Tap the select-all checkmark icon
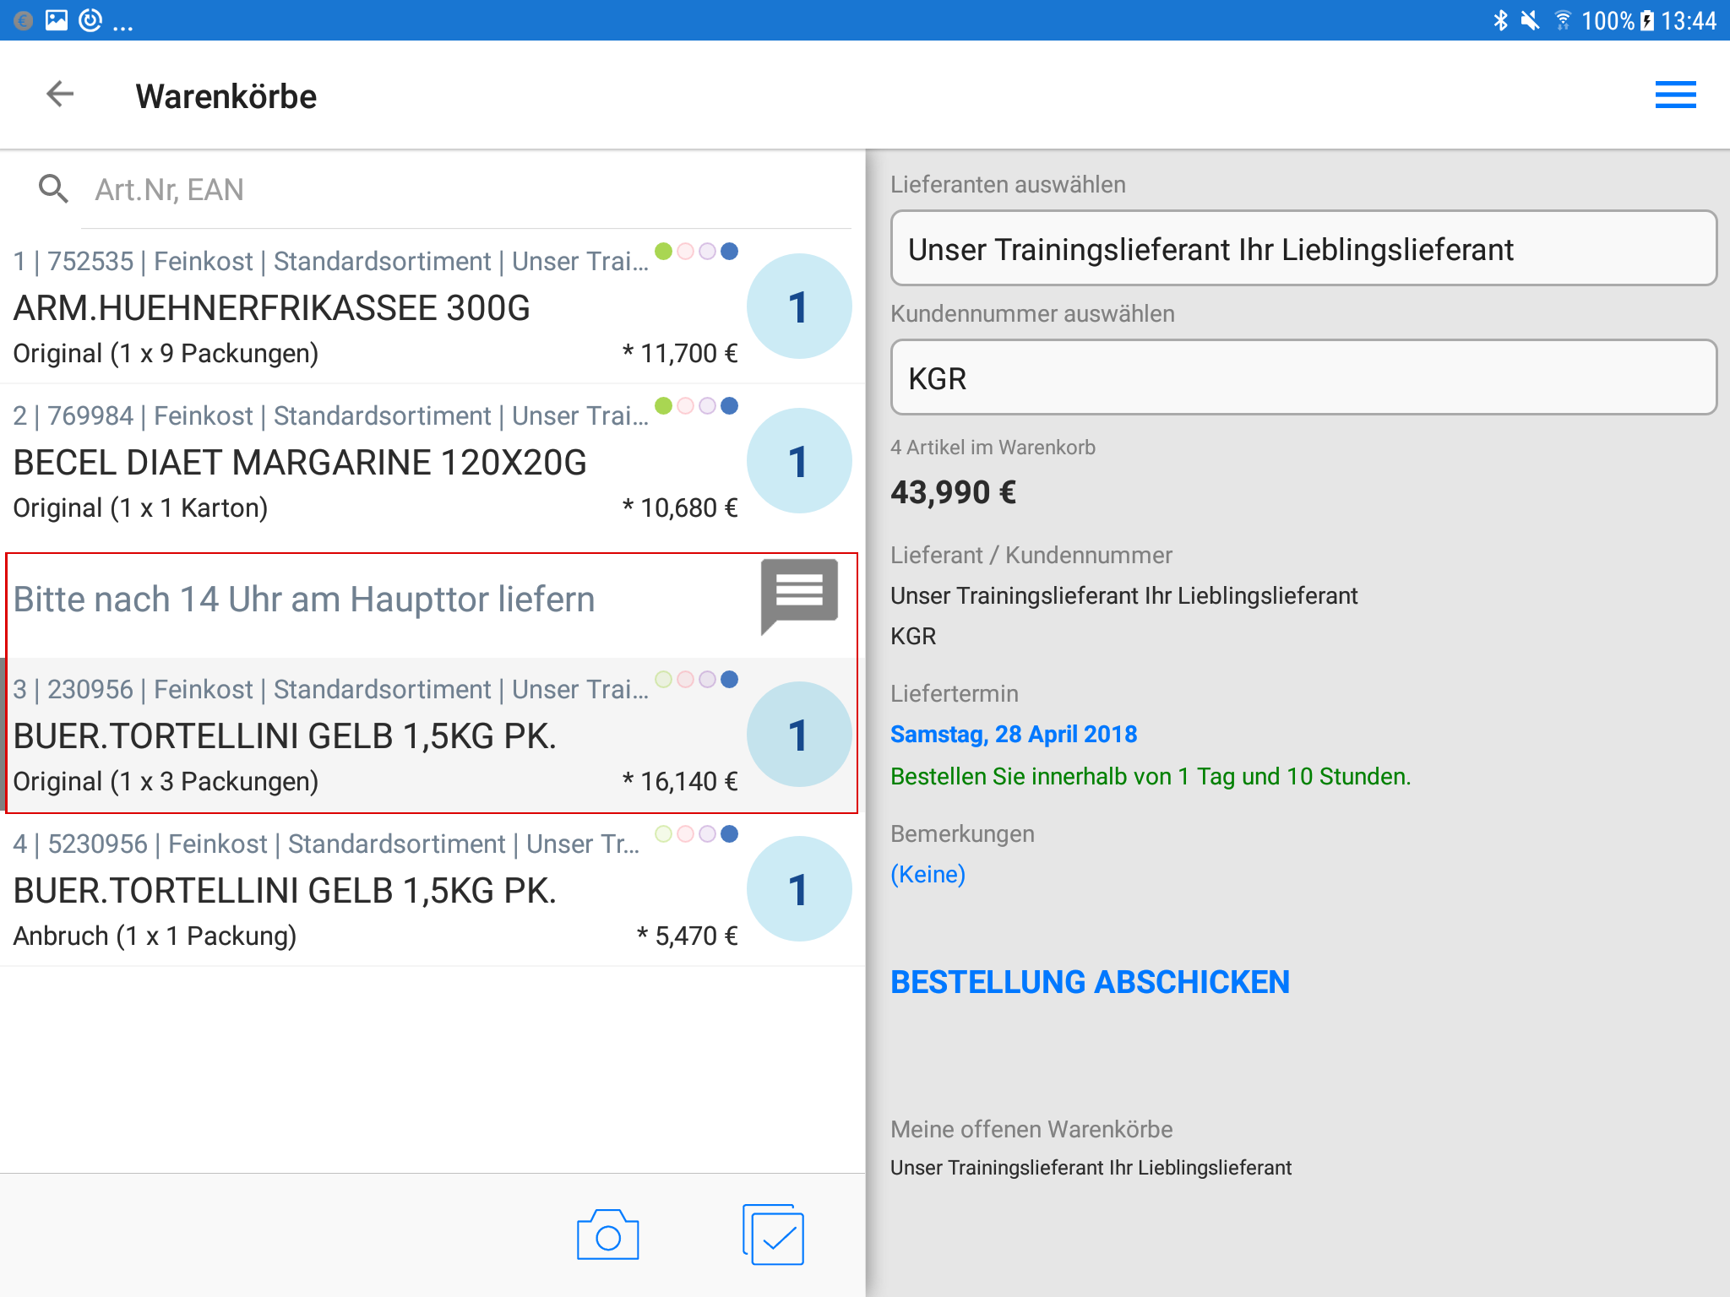Image resolution: width=1730 pixels, height=1297 pixels. point(774,1235)
